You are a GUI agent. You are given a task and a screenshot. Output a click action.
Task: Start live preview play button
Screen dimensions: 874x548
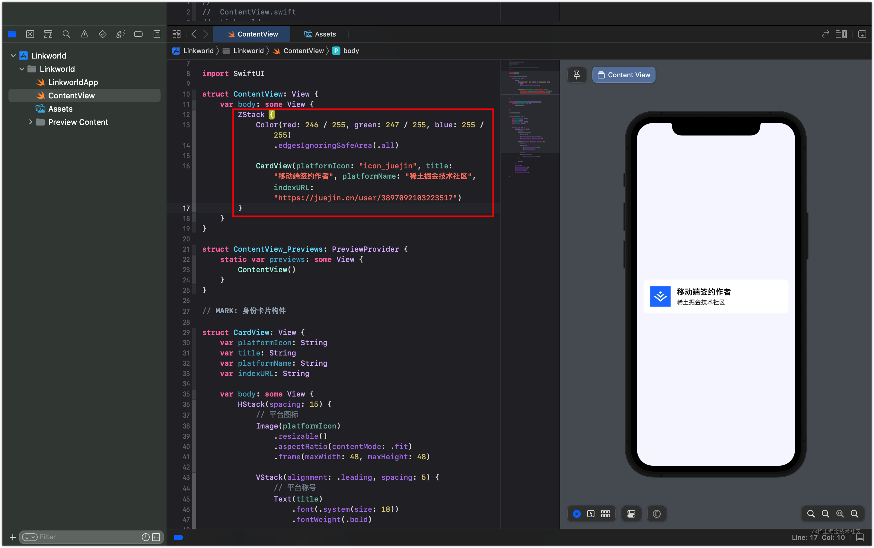click(576, 514)
